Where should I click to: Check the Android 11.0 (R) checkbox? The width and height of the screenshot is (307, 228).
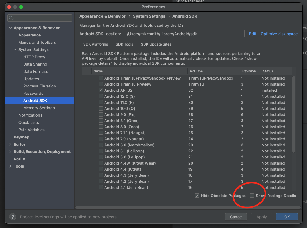pos(101,102)
